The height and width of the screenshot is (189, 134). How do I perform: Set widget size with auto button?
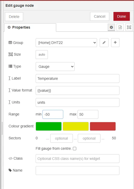pyautogui.click(x=42, y=55)
